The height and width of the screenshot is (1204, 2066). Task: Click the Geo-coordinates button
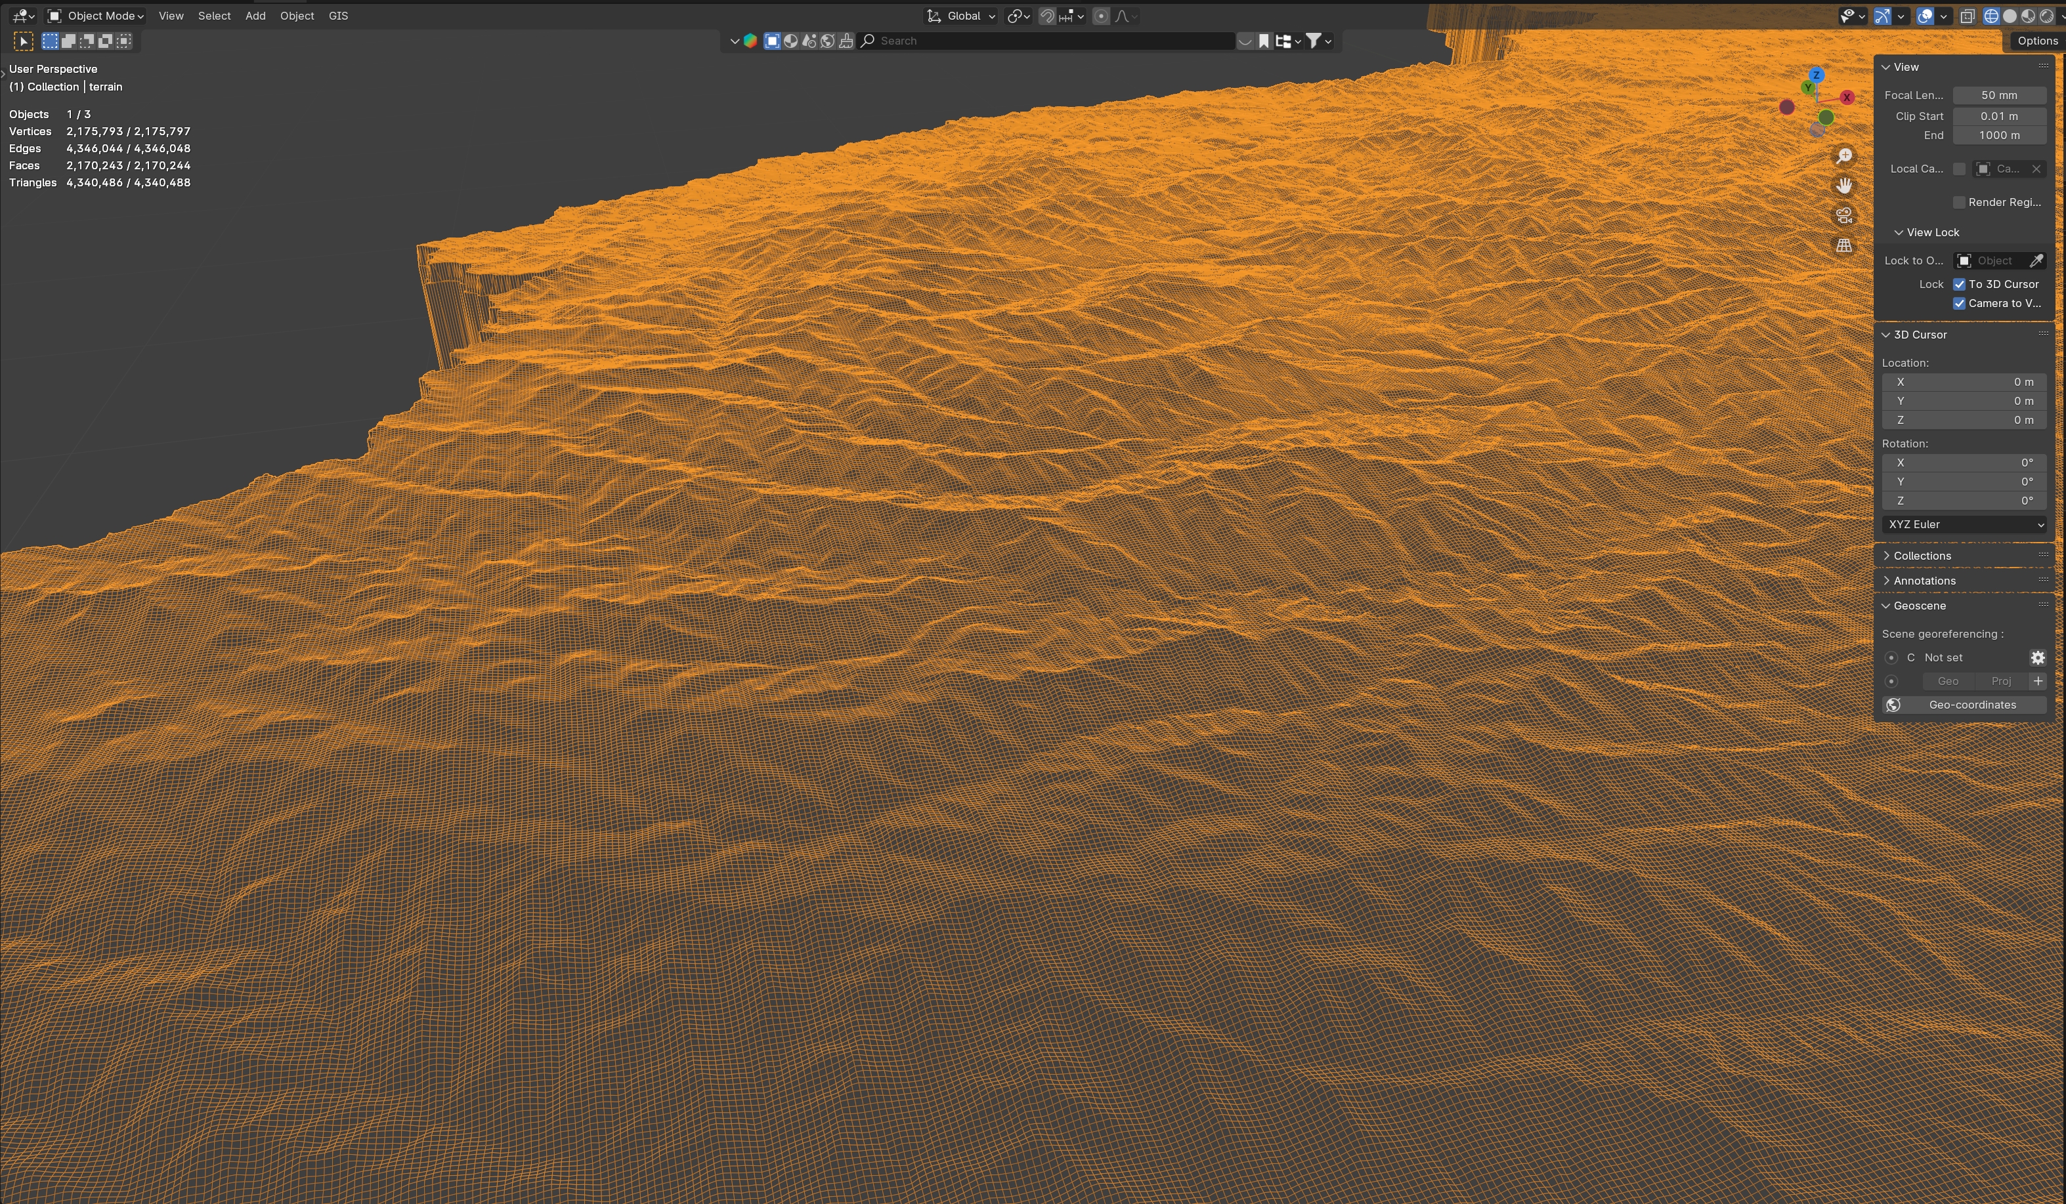(1971, 705)
